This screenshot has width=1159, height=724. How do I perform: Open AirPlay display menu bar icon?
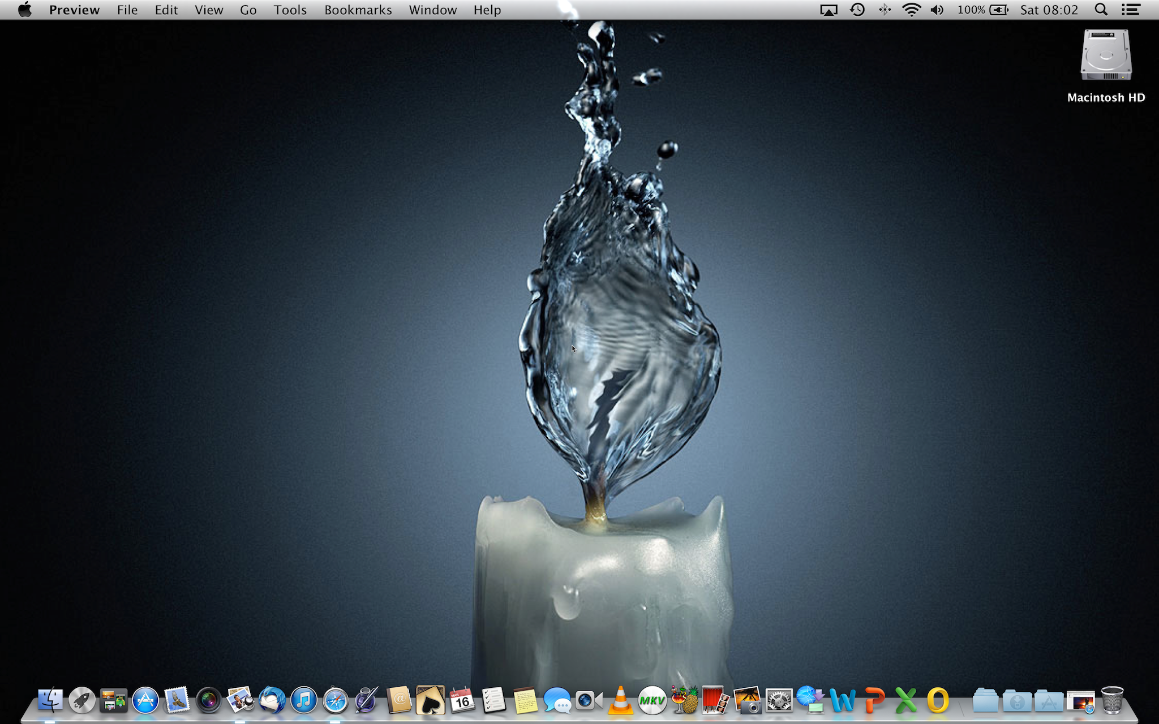coord(829,10)
